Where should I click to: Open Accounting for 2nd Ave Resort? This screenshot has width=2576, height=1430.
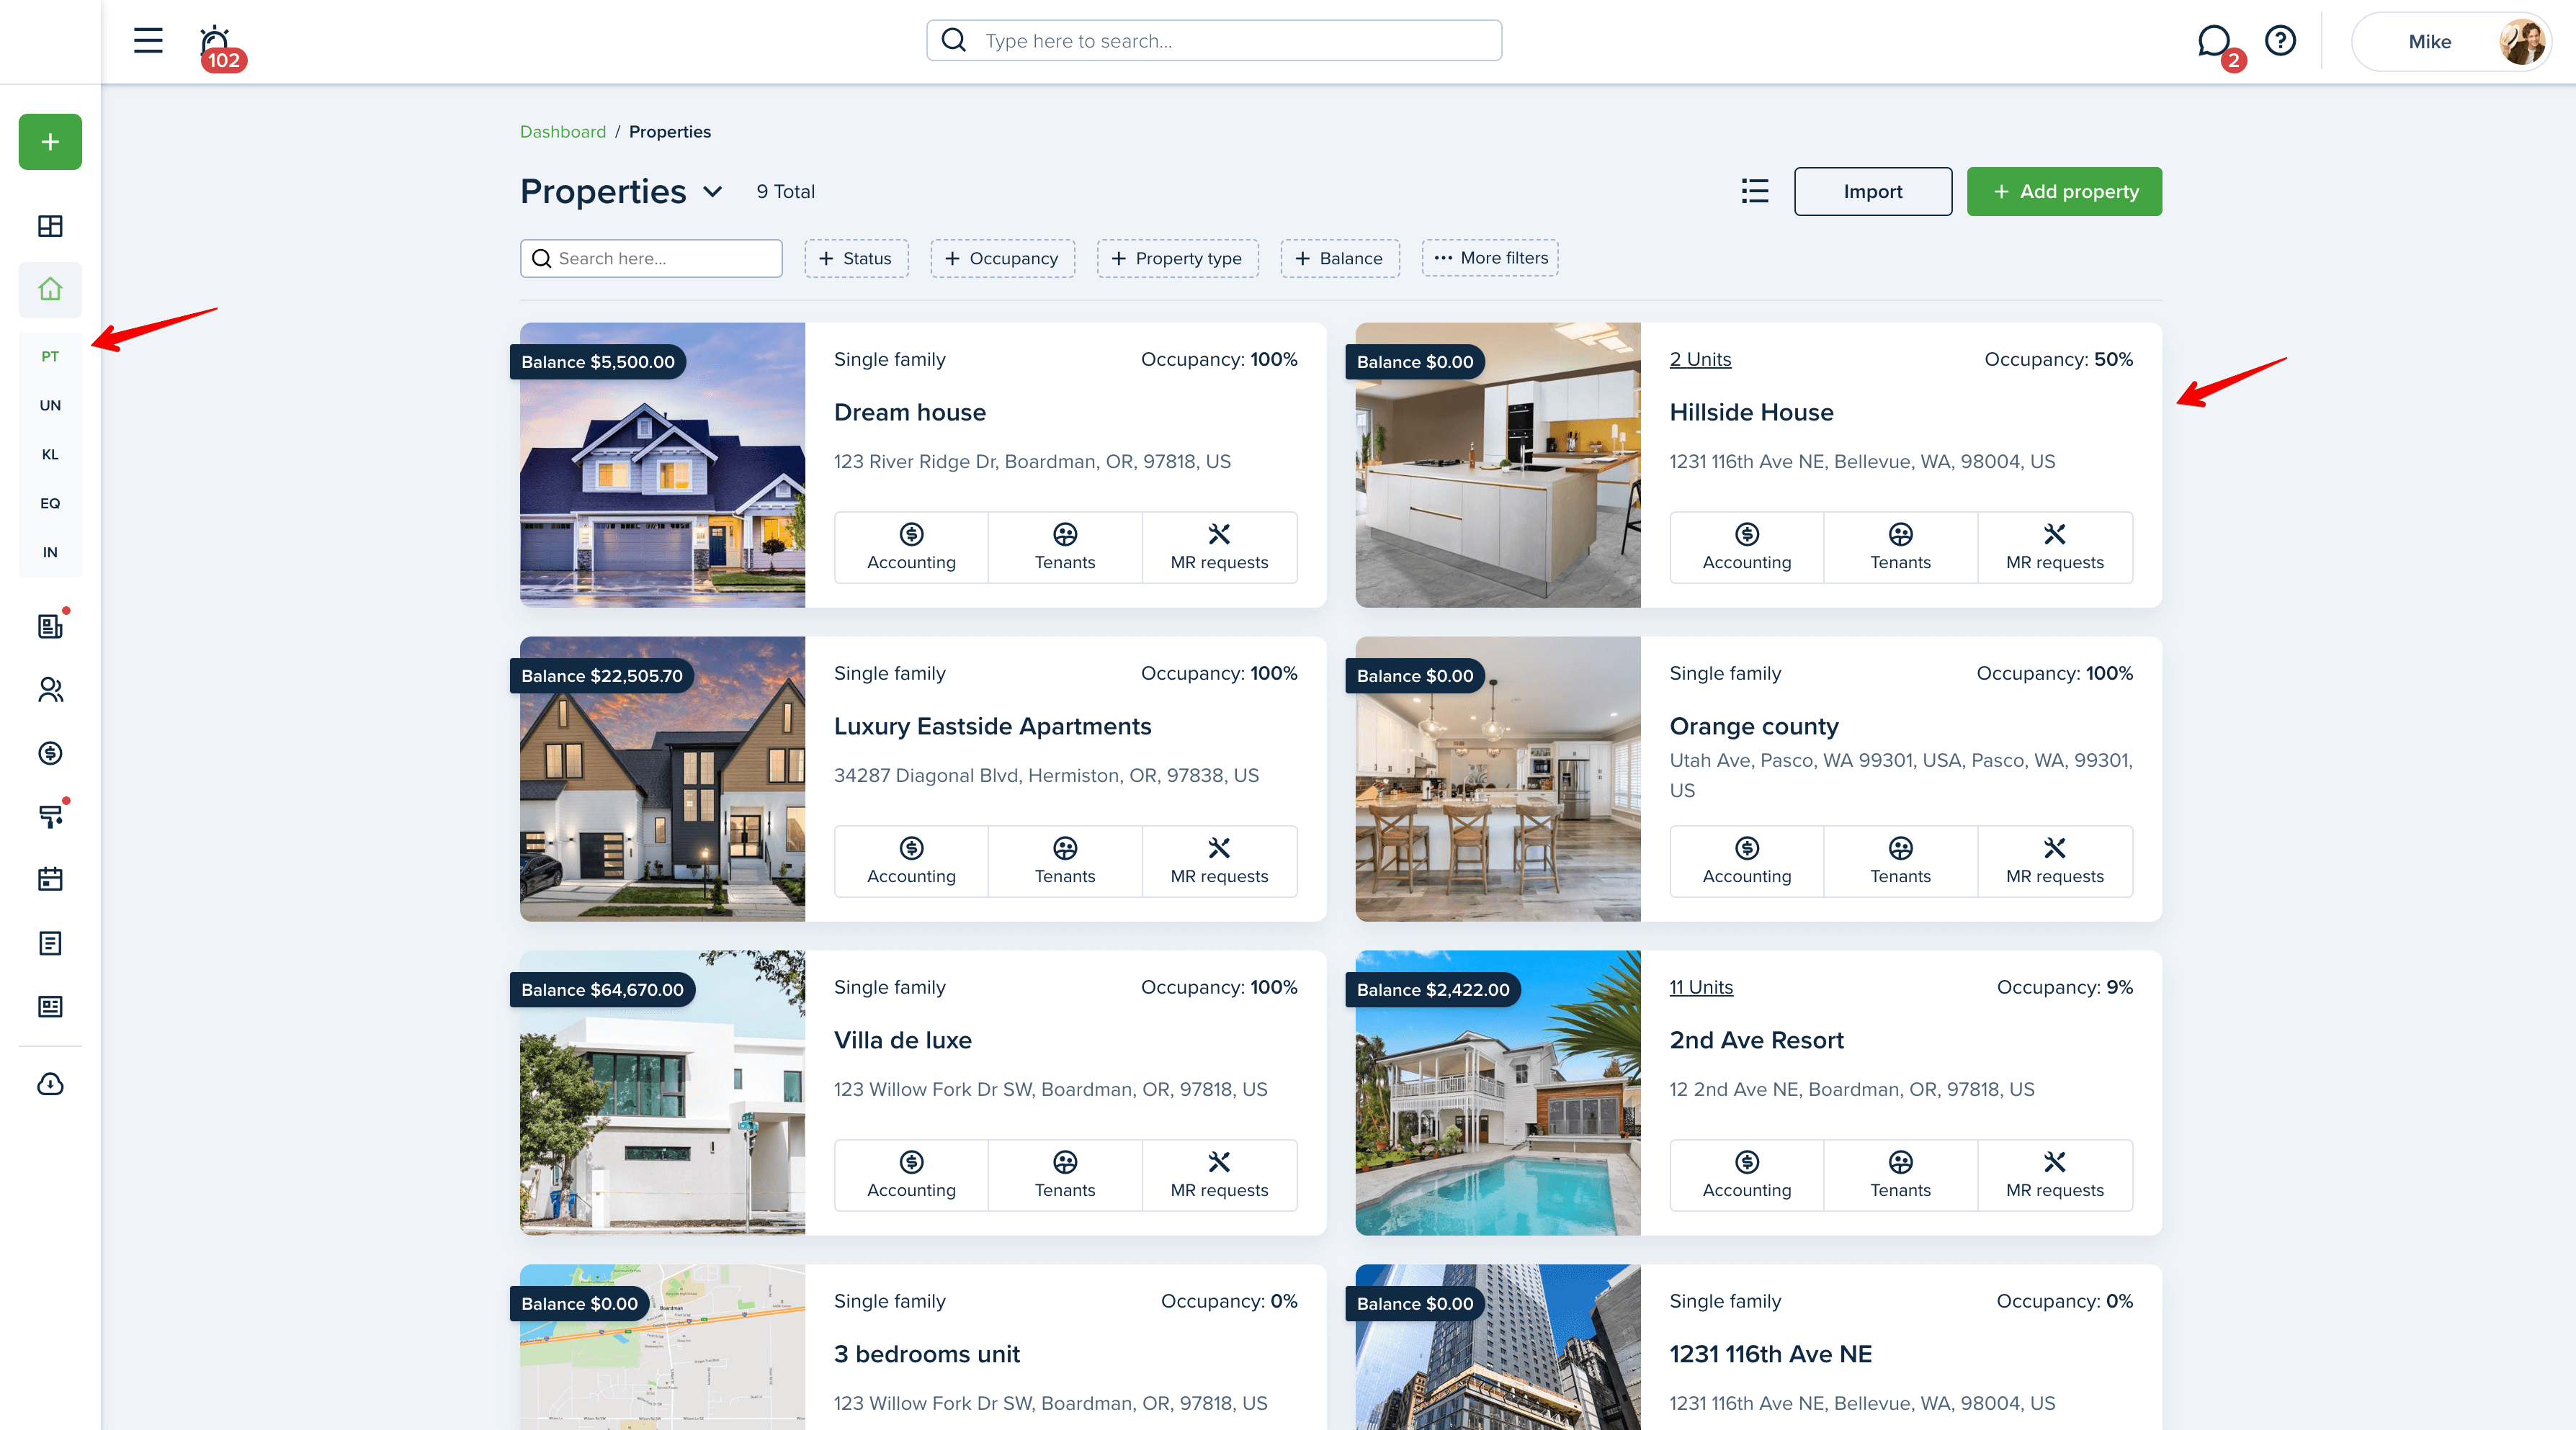click(1746, 1175)
